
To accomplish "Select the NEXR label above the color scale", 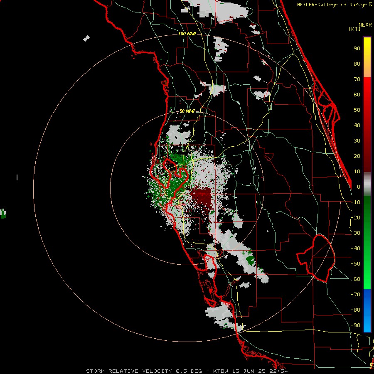I will tap(365, 25).
